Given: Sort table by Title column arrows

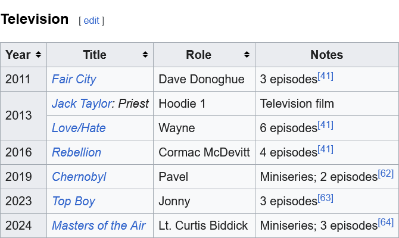Looking at the screenshot, I should click(x=145, y=55).
